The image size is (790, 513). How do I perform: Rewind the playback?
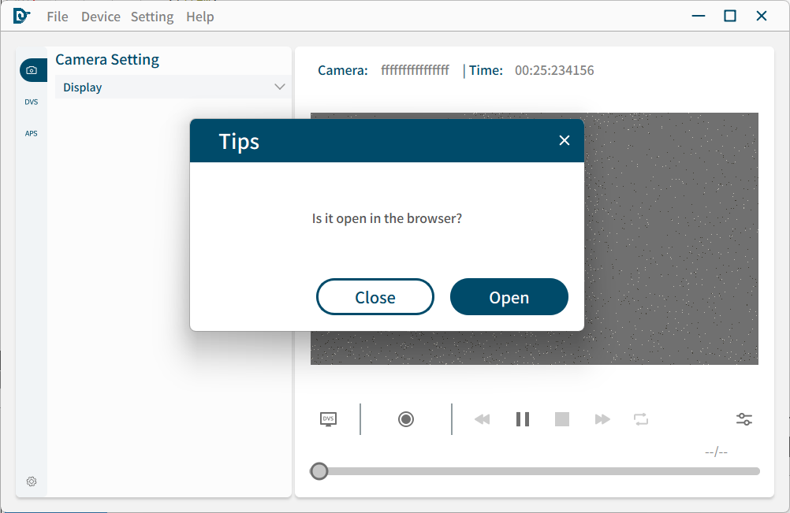482,419
